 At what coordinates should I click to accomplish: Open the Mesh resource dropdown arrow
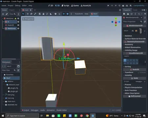click(145, 31)
